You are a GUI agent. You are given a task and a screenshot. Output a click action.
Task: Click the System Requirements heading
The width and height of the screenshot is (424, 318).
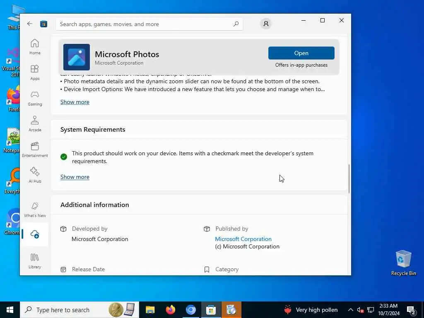(x=93, y=130)
